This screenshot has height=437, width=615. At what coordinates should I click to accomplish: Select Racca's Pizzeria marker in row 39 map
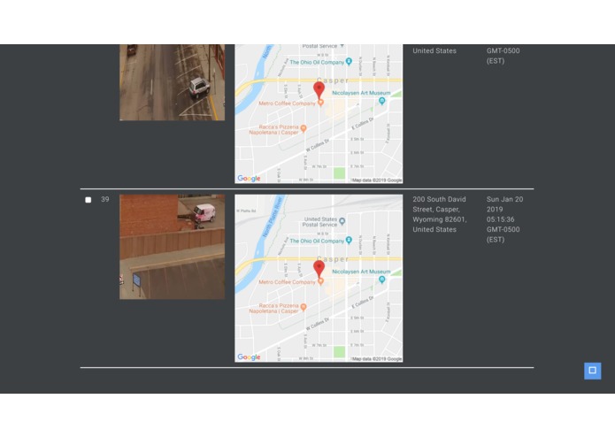pyautogui.click(x=304, y=307)
